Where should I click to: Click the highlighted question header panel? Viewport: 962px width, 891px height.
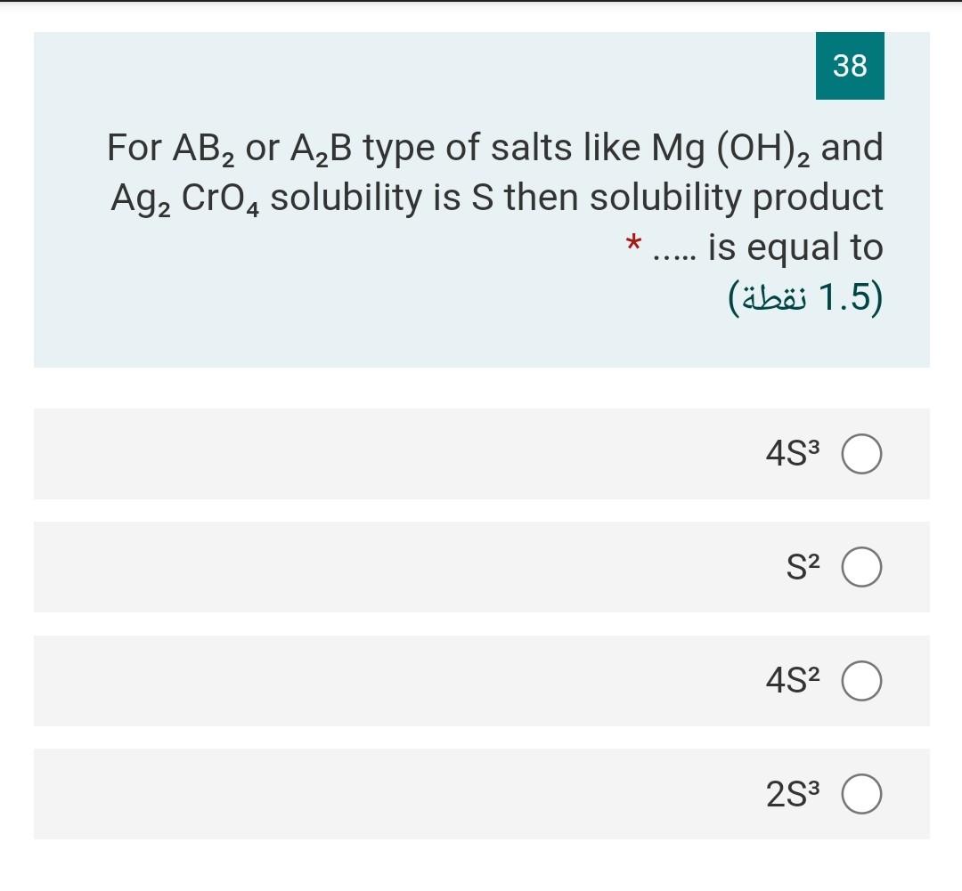click(x=481, y=200)
